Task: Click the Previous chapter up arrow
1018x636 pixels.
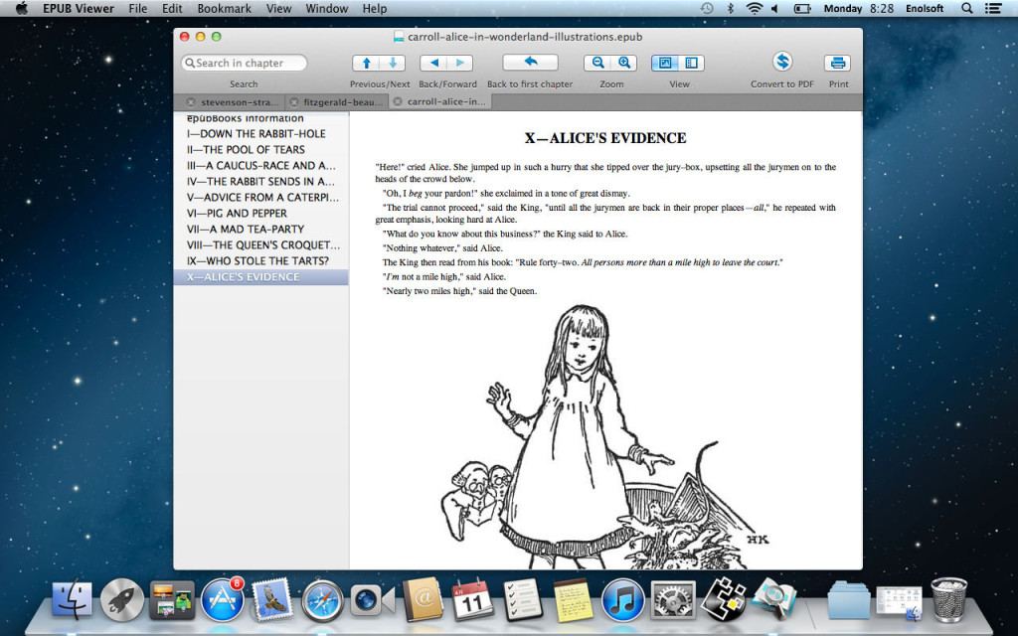Action: 367,63
